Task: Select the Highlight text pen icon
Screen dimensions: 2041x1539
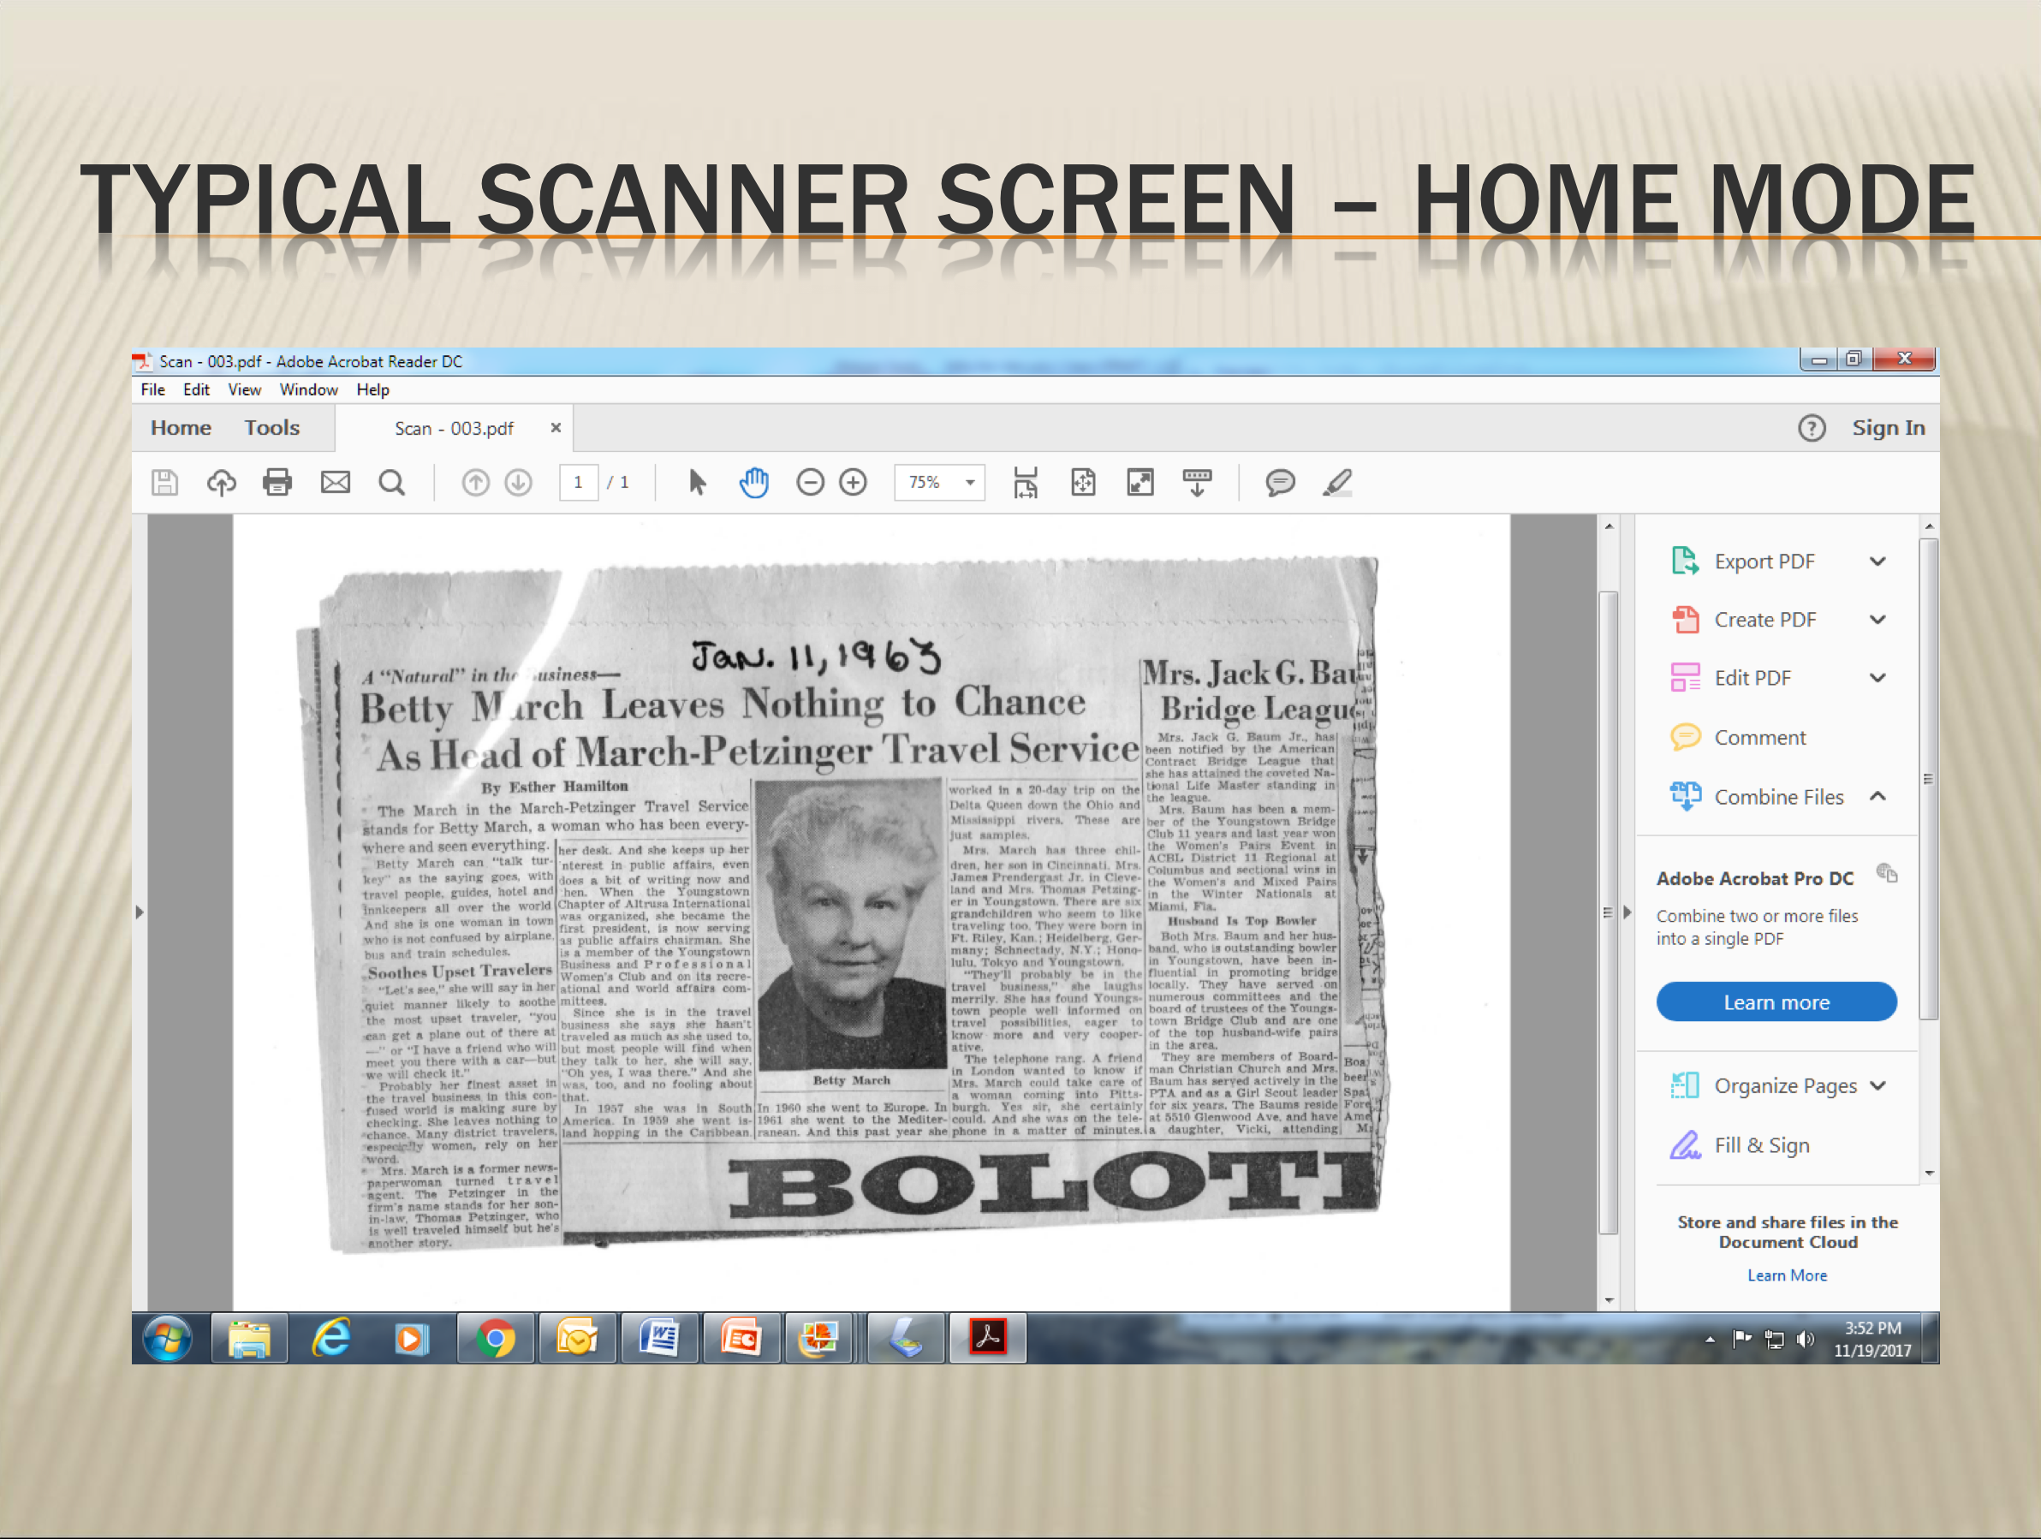Action: pyautogui.click(x=1337, y=483)
